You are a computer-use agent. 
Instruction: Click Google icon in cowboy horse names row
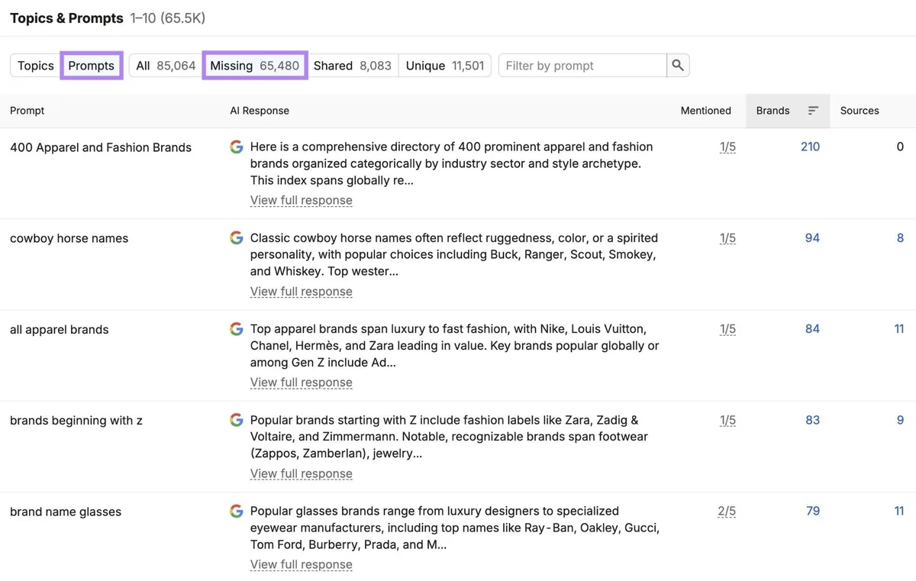(237, 237)
